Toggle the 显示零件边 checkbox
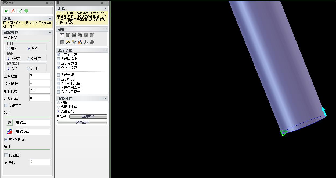Viewport: 336px width, 178px height. 59,55
